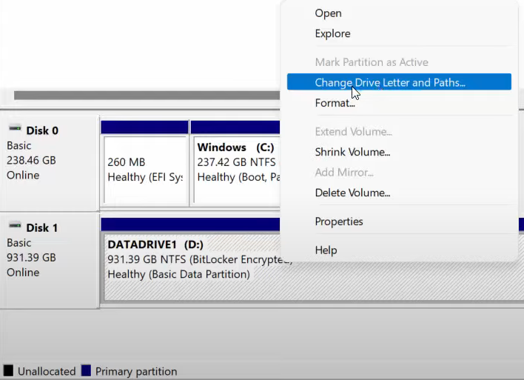Click the blue Primary partition legend swatch
Image resolution: width=524 pixels, height=380 pixels.
click(86, 371)
